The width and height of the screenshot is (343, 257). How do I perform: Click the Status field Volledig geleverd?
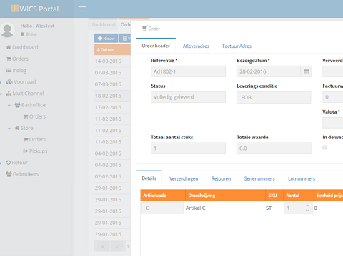pos(188,97)
